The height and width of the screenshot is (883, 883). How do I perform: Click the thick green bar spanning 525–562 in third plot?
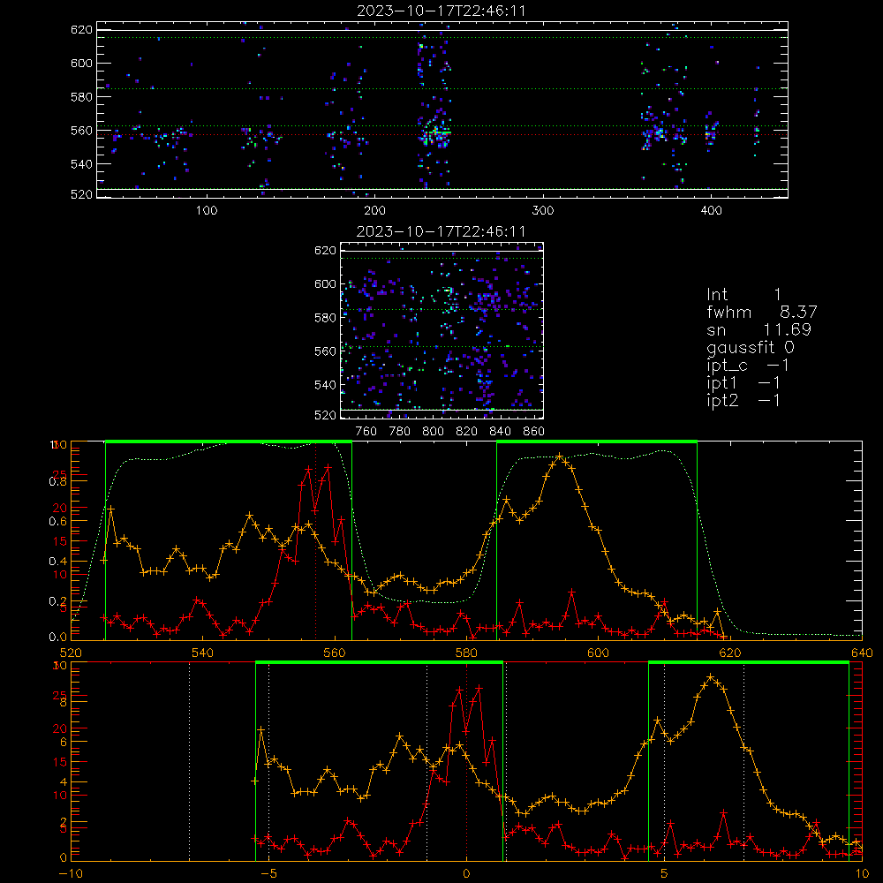[x=229, y=442]
